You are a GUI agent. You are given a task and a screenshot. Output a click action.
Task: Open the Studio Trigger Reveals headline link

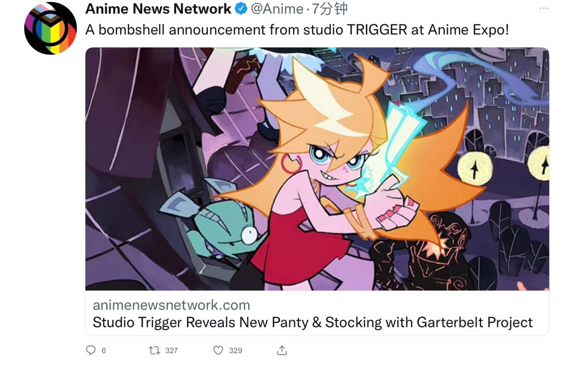point(312,323)
